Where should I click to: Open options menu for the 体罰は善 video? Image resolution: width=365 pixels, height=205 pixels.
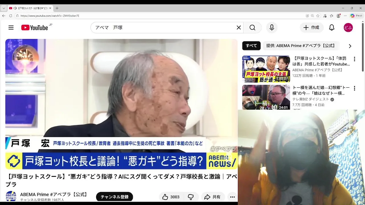354,59
